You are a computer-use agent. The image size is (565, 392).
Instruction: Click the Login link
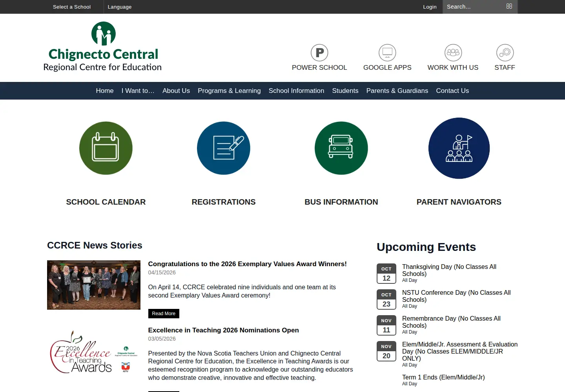pos(430,7)
